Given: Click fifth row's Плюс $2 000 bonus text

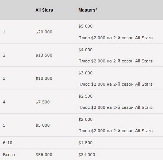Looking at the screenshot, I should click(115, 131).
